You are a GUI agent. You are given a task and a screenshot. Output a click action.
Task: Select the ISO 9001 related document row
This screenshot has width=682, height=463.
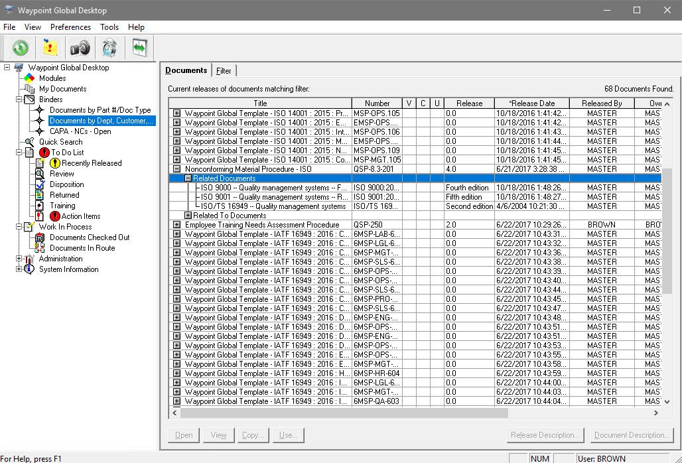(415, 197)
